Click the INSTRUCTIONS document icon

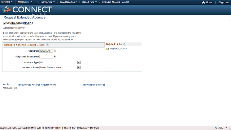(108, 49)
